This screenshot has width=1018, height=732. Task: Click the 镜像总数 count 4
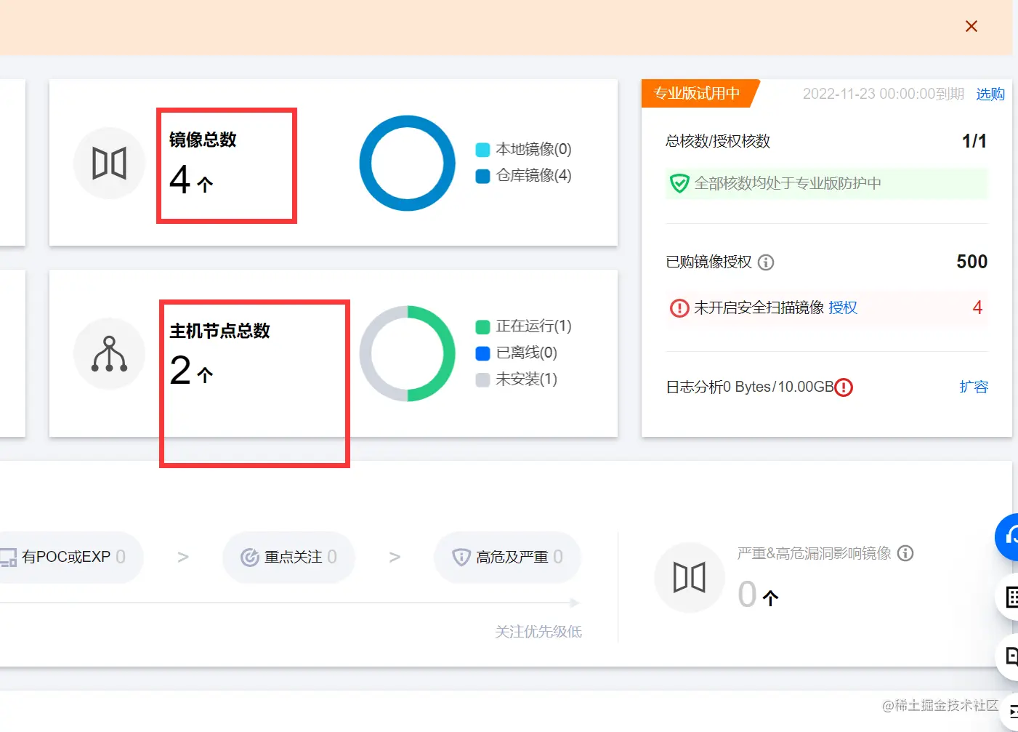[x=180, y=180]
